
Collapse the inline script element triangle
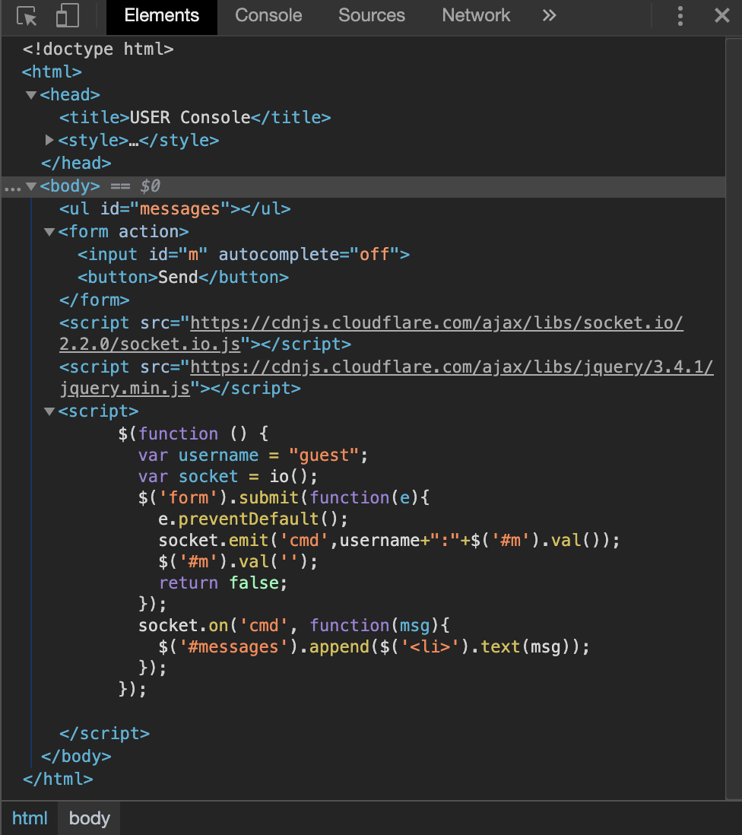tap(49, 411)
